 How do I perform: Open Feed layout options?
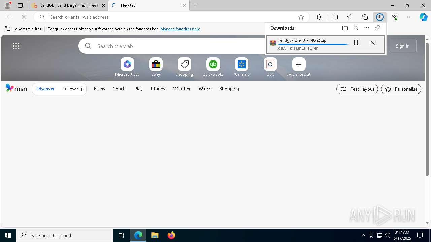tap(357, 89)
